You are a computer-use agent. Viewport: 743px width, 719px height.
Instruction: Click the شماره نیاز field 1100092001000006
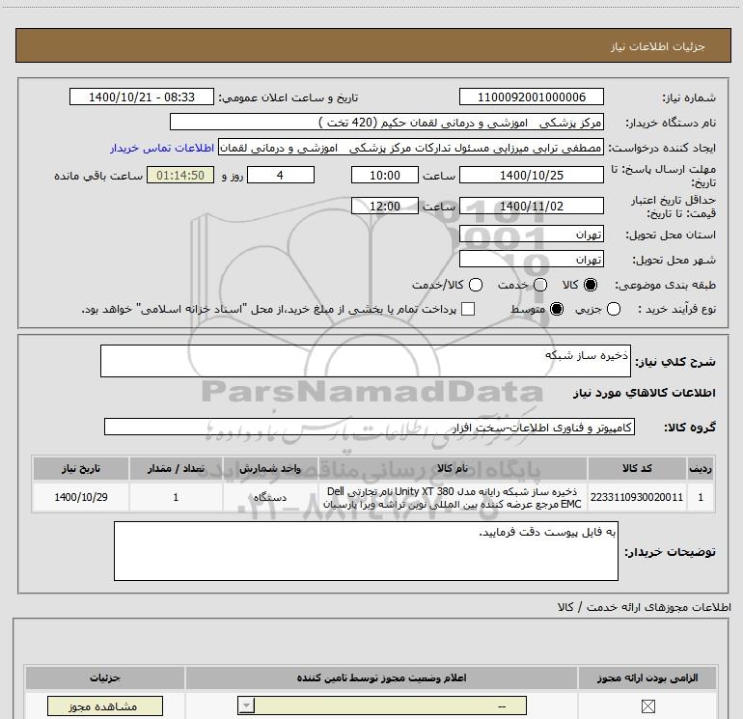coord(531,97)
